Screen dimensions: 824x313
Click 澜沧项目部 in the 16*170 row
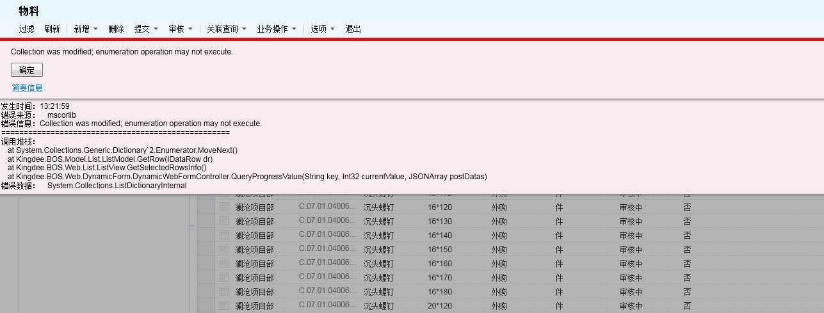(x=254, y=278)
